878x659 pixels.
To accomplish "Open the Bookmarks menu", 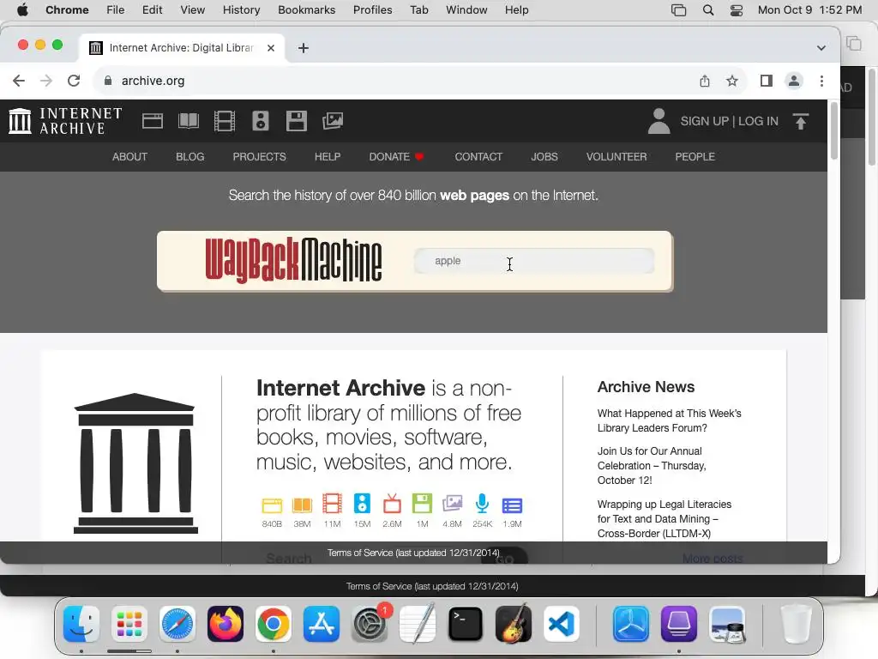I will (306, 10).
